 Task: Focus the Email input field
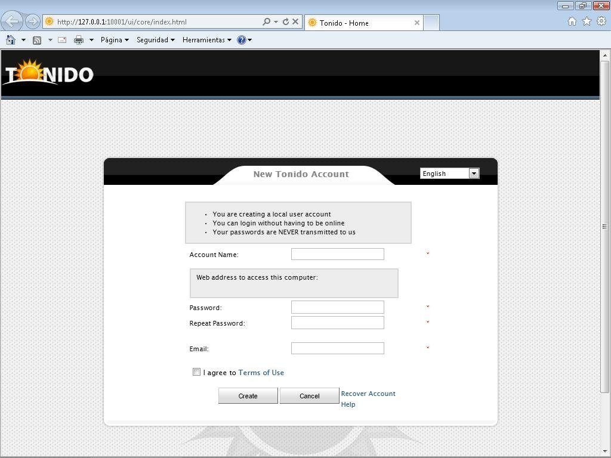pos(338,348)
